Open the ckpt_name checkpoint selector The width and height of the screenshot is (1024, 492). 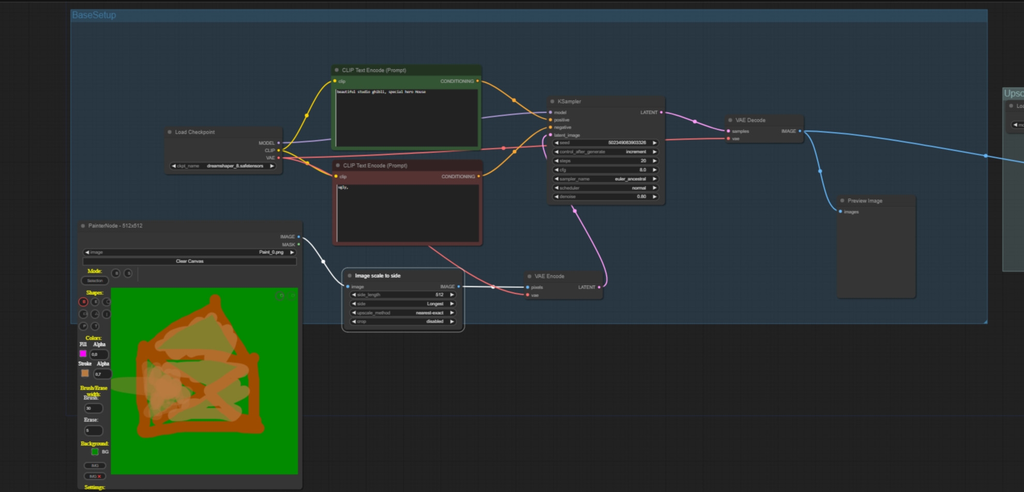tap(222, 166)
